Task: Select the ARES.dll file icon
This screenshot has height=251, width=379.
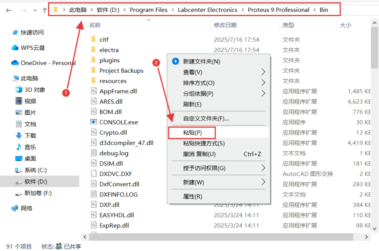Action: pyautogui.click(x=94, y=101)
